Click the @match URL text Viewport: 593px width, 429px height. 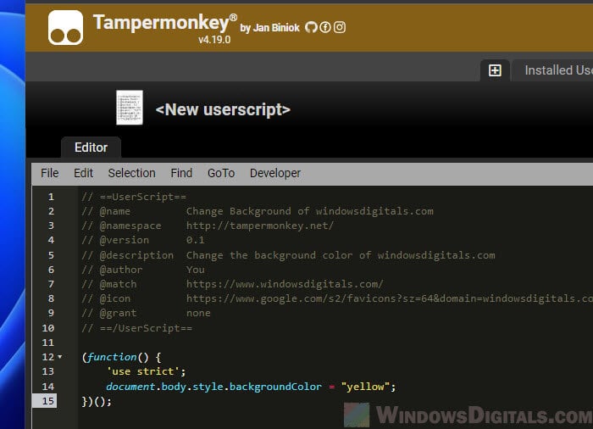[285, 284]
